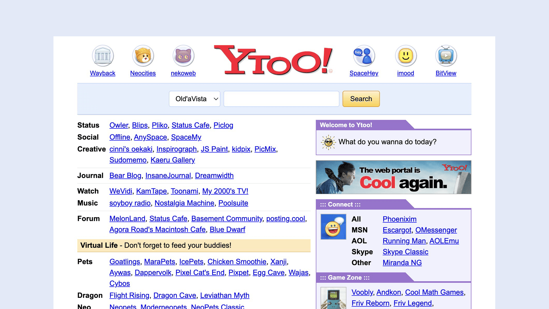Screen dimensions: 549x309
Task: Open the Old'aVista search engine dropdown
Action: pos(194,99)
